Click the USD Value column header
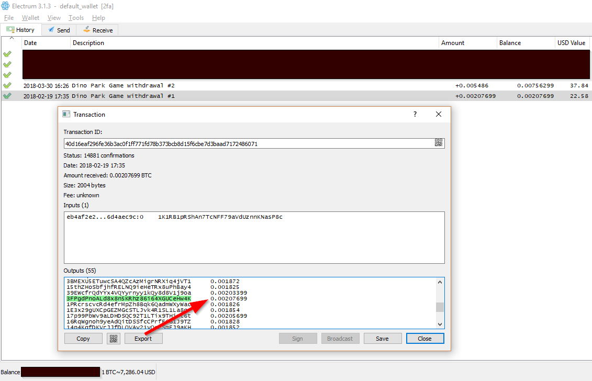Image resolution: width=592 pixels, height=381 pixels. [x=572, y=43]
